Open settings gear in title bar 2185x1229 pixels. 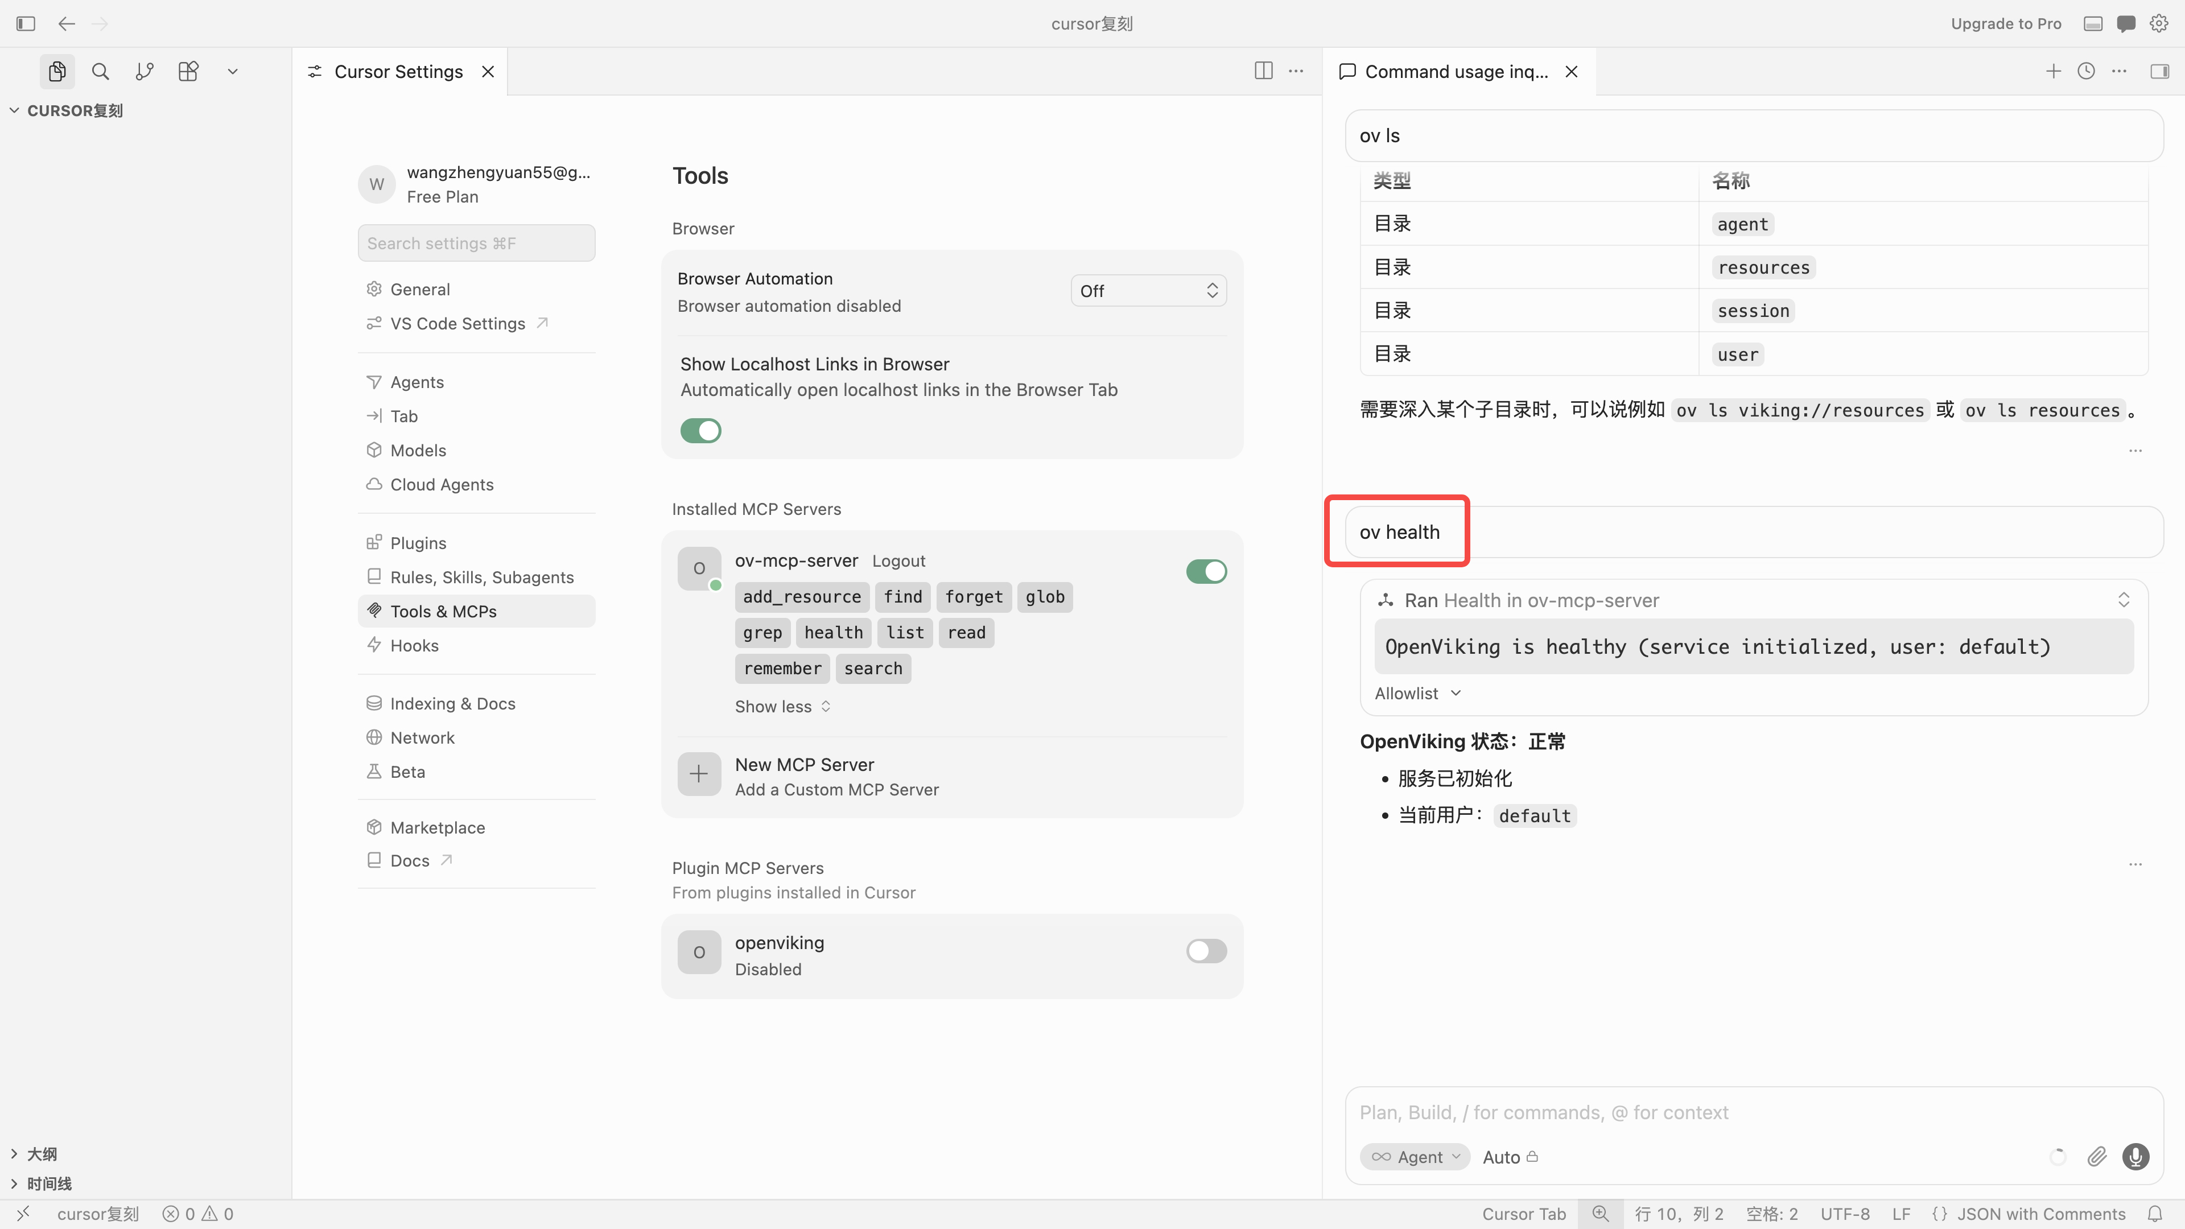coord(2159,24)
